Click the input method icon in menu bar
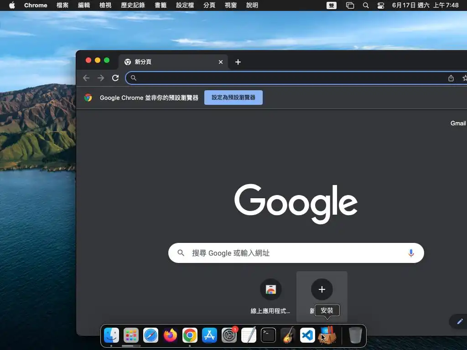The height and width of the screenshot is (350, 467). pyautogui.click(x=332, y=5)
